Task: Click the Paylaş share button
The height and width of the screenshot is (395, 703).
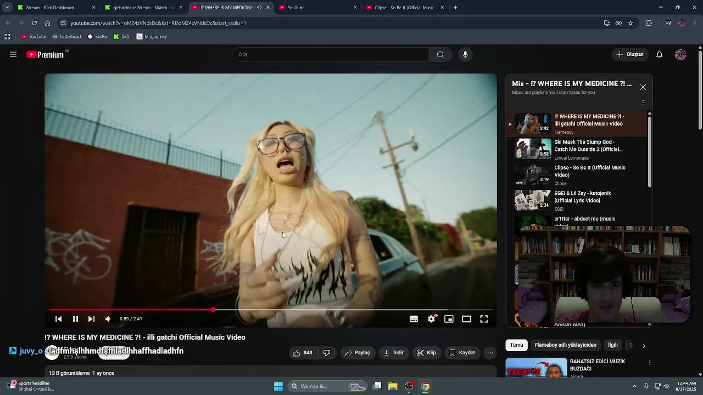Action: (x=357, y=353)
